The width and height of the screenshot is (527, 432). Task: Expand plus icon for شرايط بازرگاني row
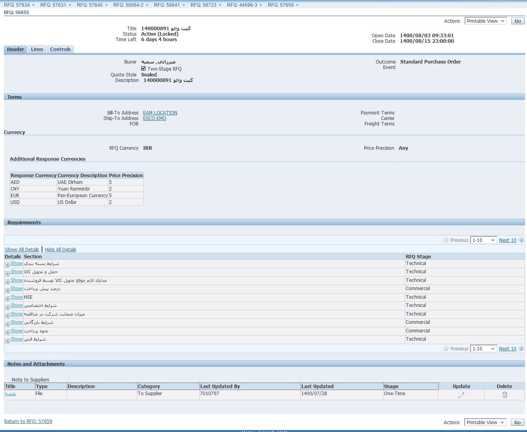point(7,323)
